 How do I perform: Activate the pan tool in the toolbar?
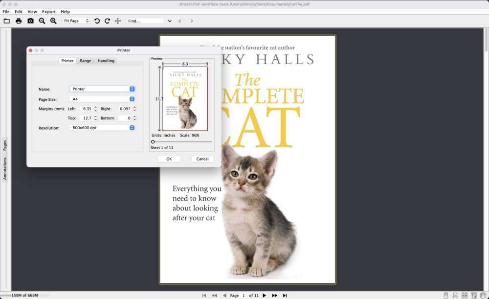point(118,21)
